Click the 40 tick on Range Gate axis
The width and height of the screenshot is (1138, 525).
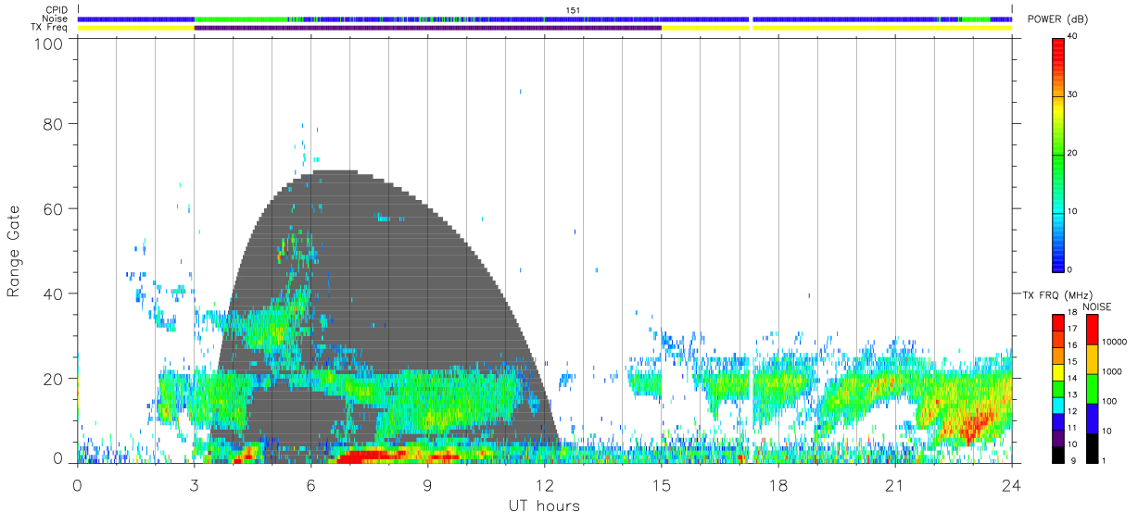pos(54,294)
